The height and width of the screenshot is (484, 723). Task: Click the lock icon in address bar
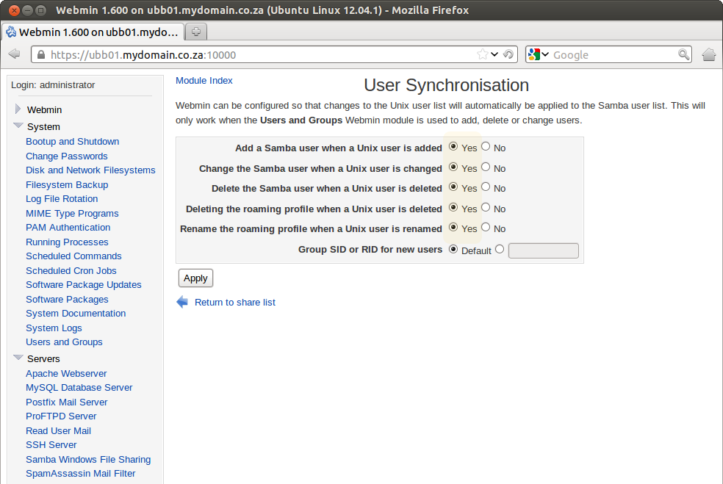coord(41,55)
